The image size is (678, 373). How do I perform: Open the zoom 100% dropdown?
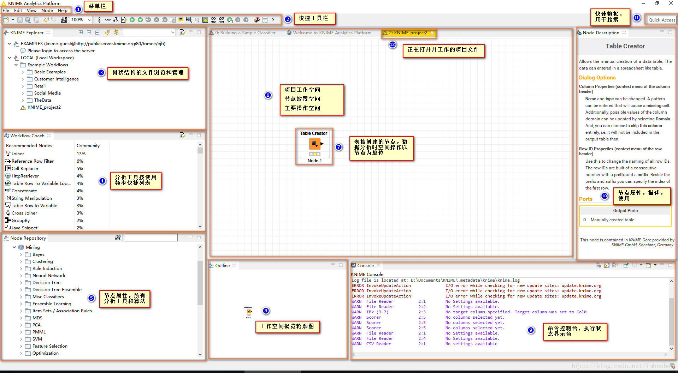[90, 20]
